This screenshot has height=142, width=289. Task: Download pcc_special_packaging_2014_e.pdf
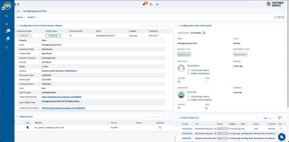(x=160, y=127)
